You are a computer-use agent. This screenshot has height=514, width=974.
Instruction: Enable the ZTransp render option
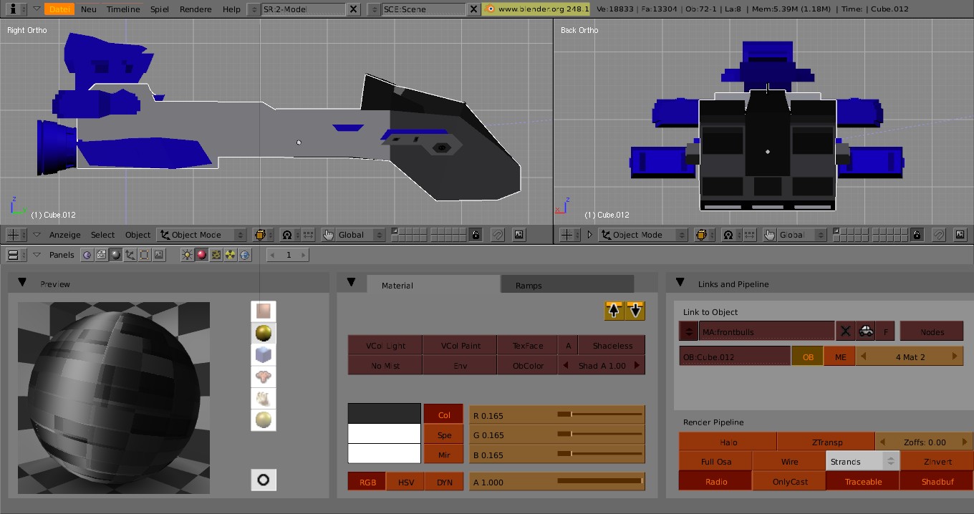826,442
